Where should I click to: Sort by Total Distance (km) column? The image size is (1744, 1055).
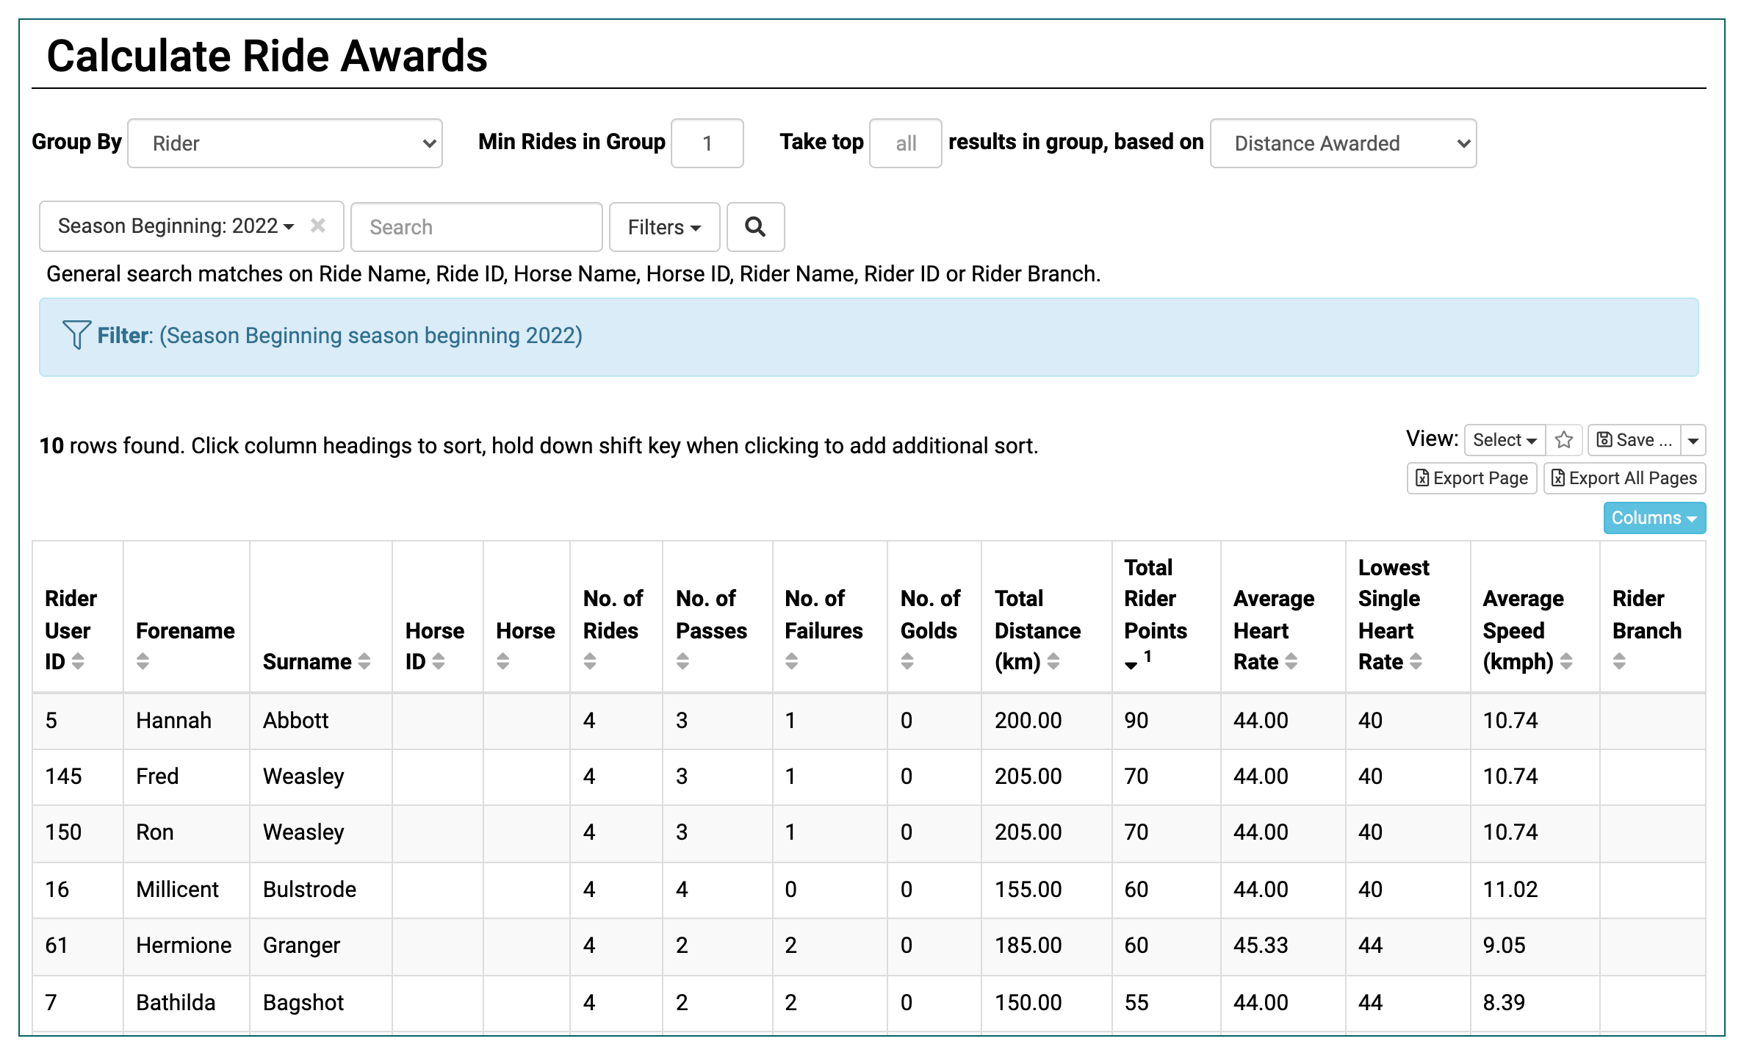[1053, 661]
